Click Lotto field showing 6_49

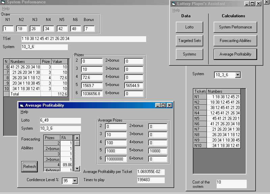(60, 121)
